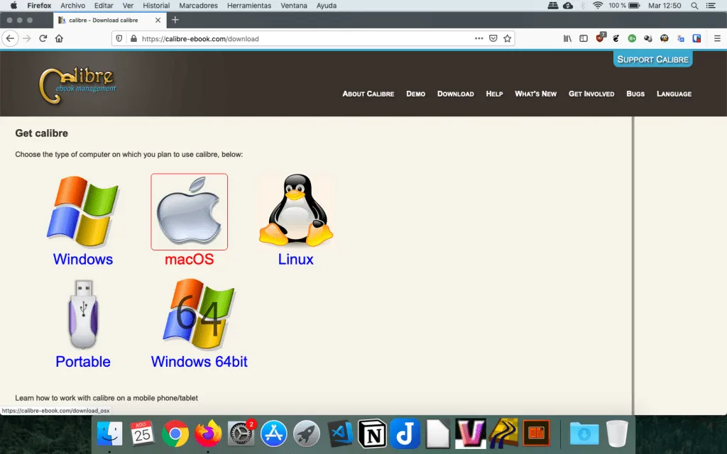Open the Bugs nav link
727x454 pixels.
point(635,94)
